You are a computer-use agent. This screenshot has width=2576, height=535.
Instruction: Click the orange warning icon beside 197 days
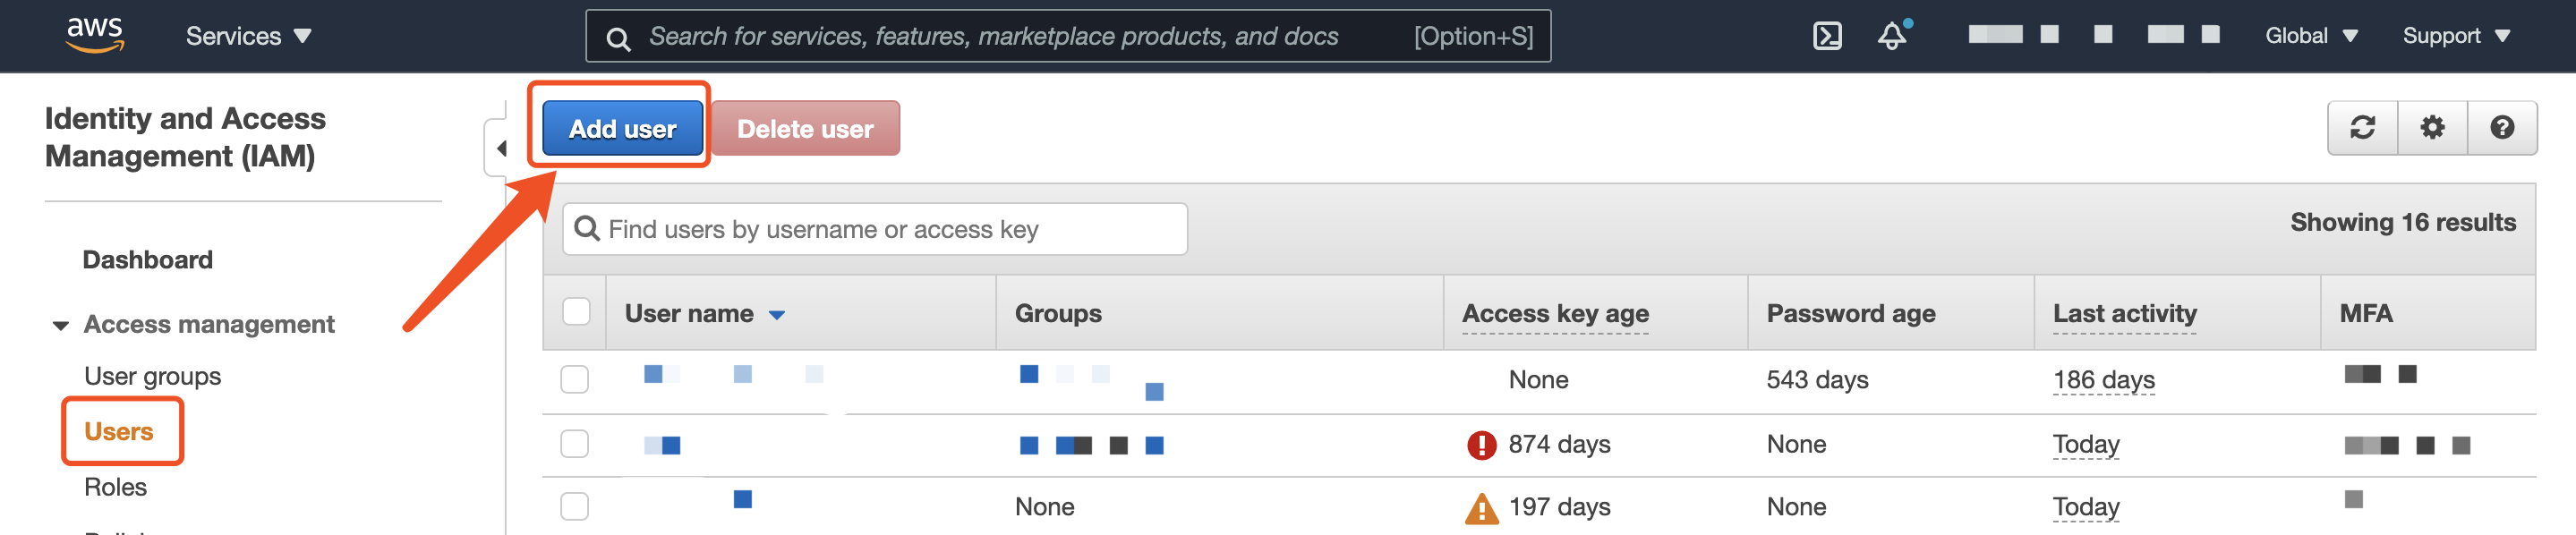click(1481, 508)
